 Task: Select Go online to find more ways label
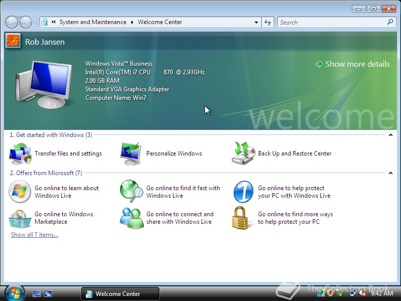click(x=295, y=218)
